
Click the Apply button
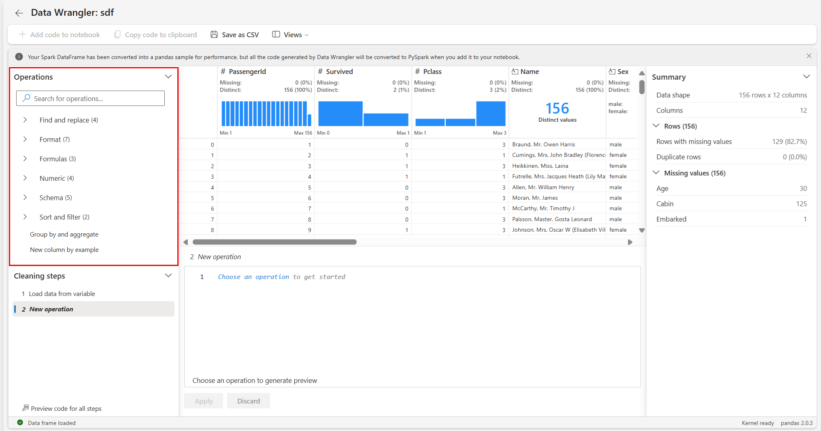(x=204, y=401)
